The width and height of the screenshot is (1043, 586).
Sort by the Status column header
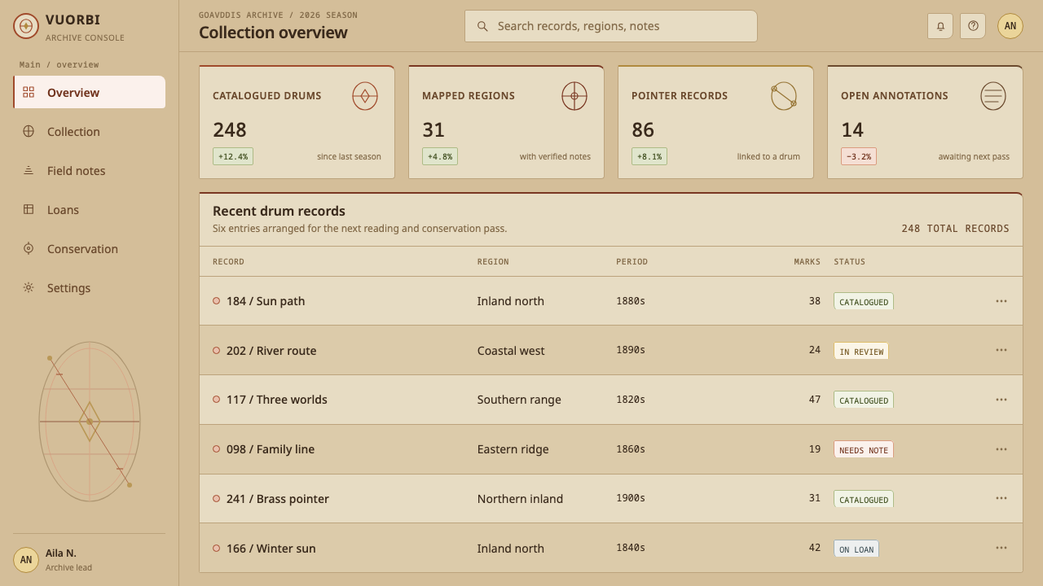[850, 261]
